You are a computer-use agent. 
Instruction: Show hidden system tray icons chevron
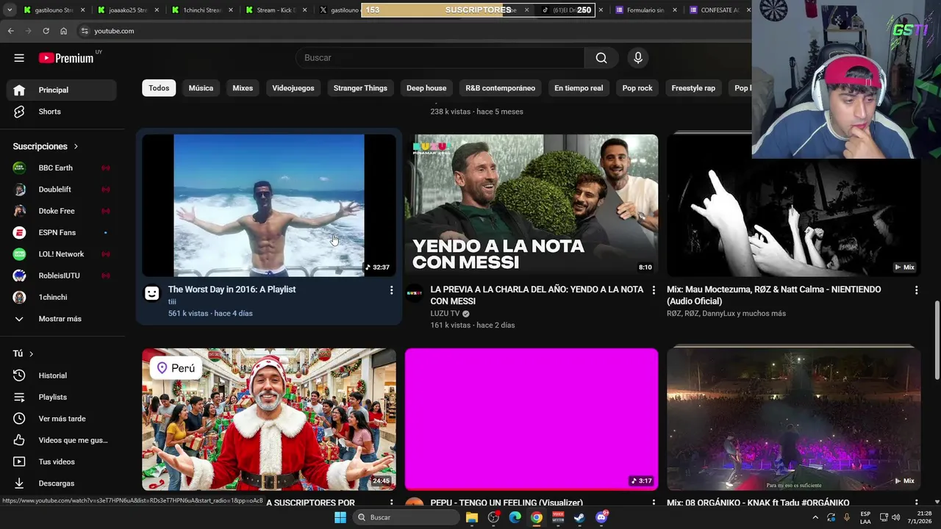pyautogui.click(x=815, y=517)
